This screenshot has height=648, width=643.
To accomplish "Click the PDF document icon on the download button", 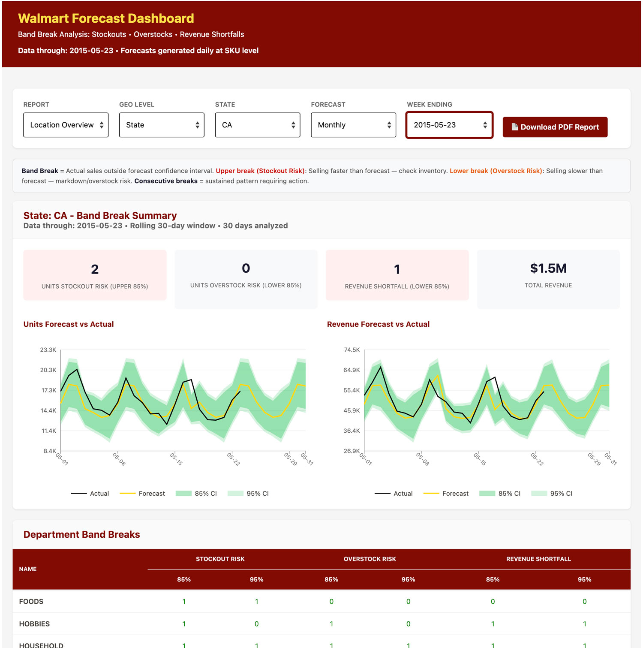I will point(514,127).
